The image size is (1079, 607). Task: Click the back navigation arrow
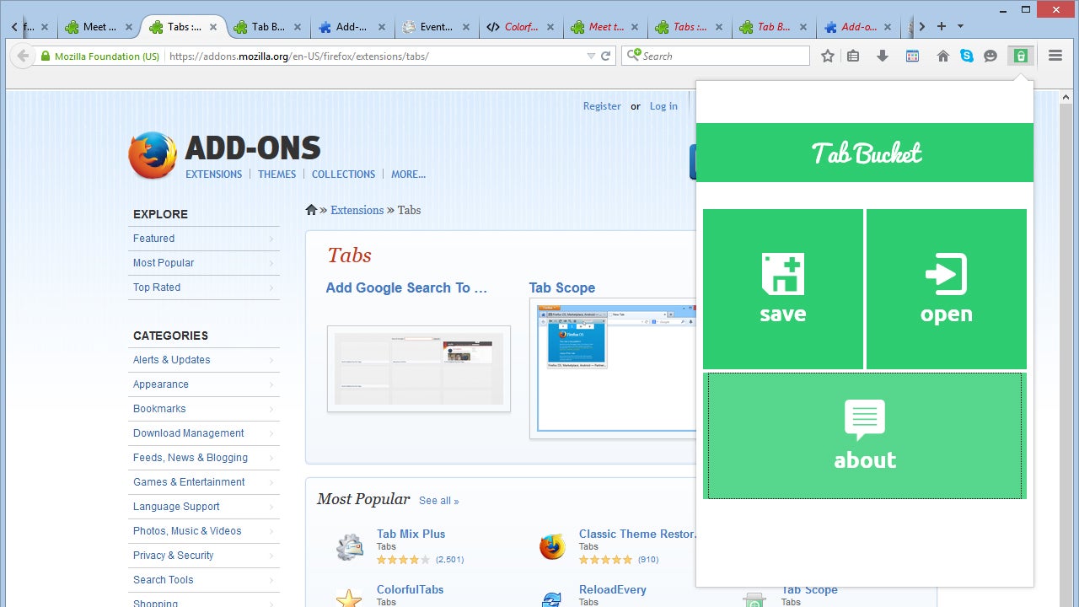coord(22,56)
